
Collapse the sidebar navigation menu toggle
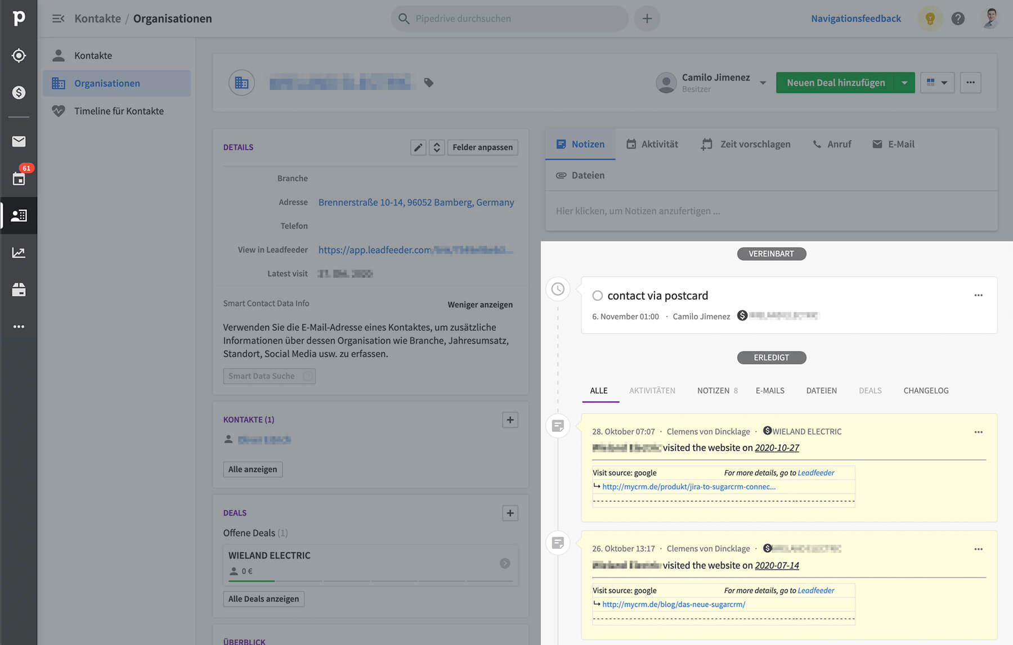pyautogui.click(x=58, y=19)
